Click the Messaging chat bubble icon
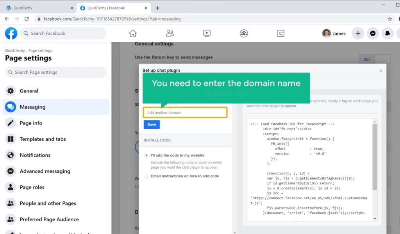 [11, 107]
